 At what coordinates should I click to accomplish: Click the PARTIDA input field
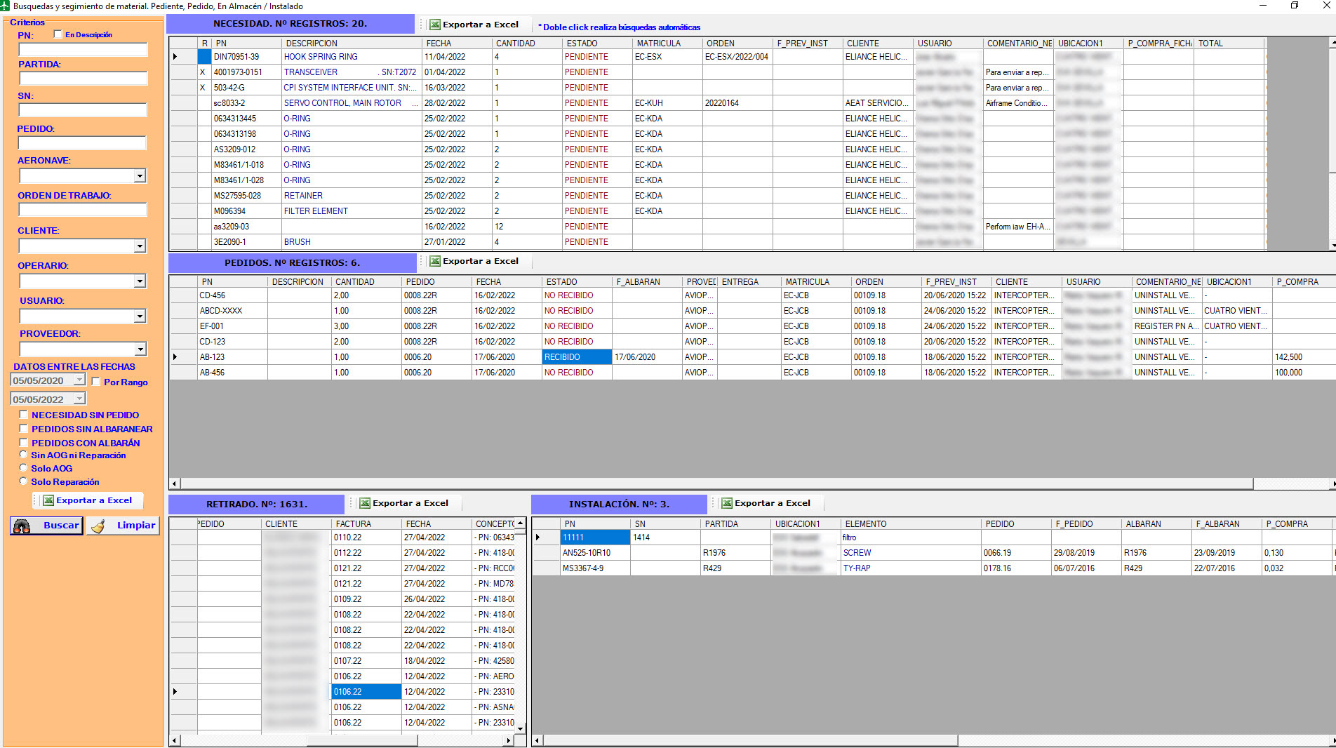coord(83,79)
